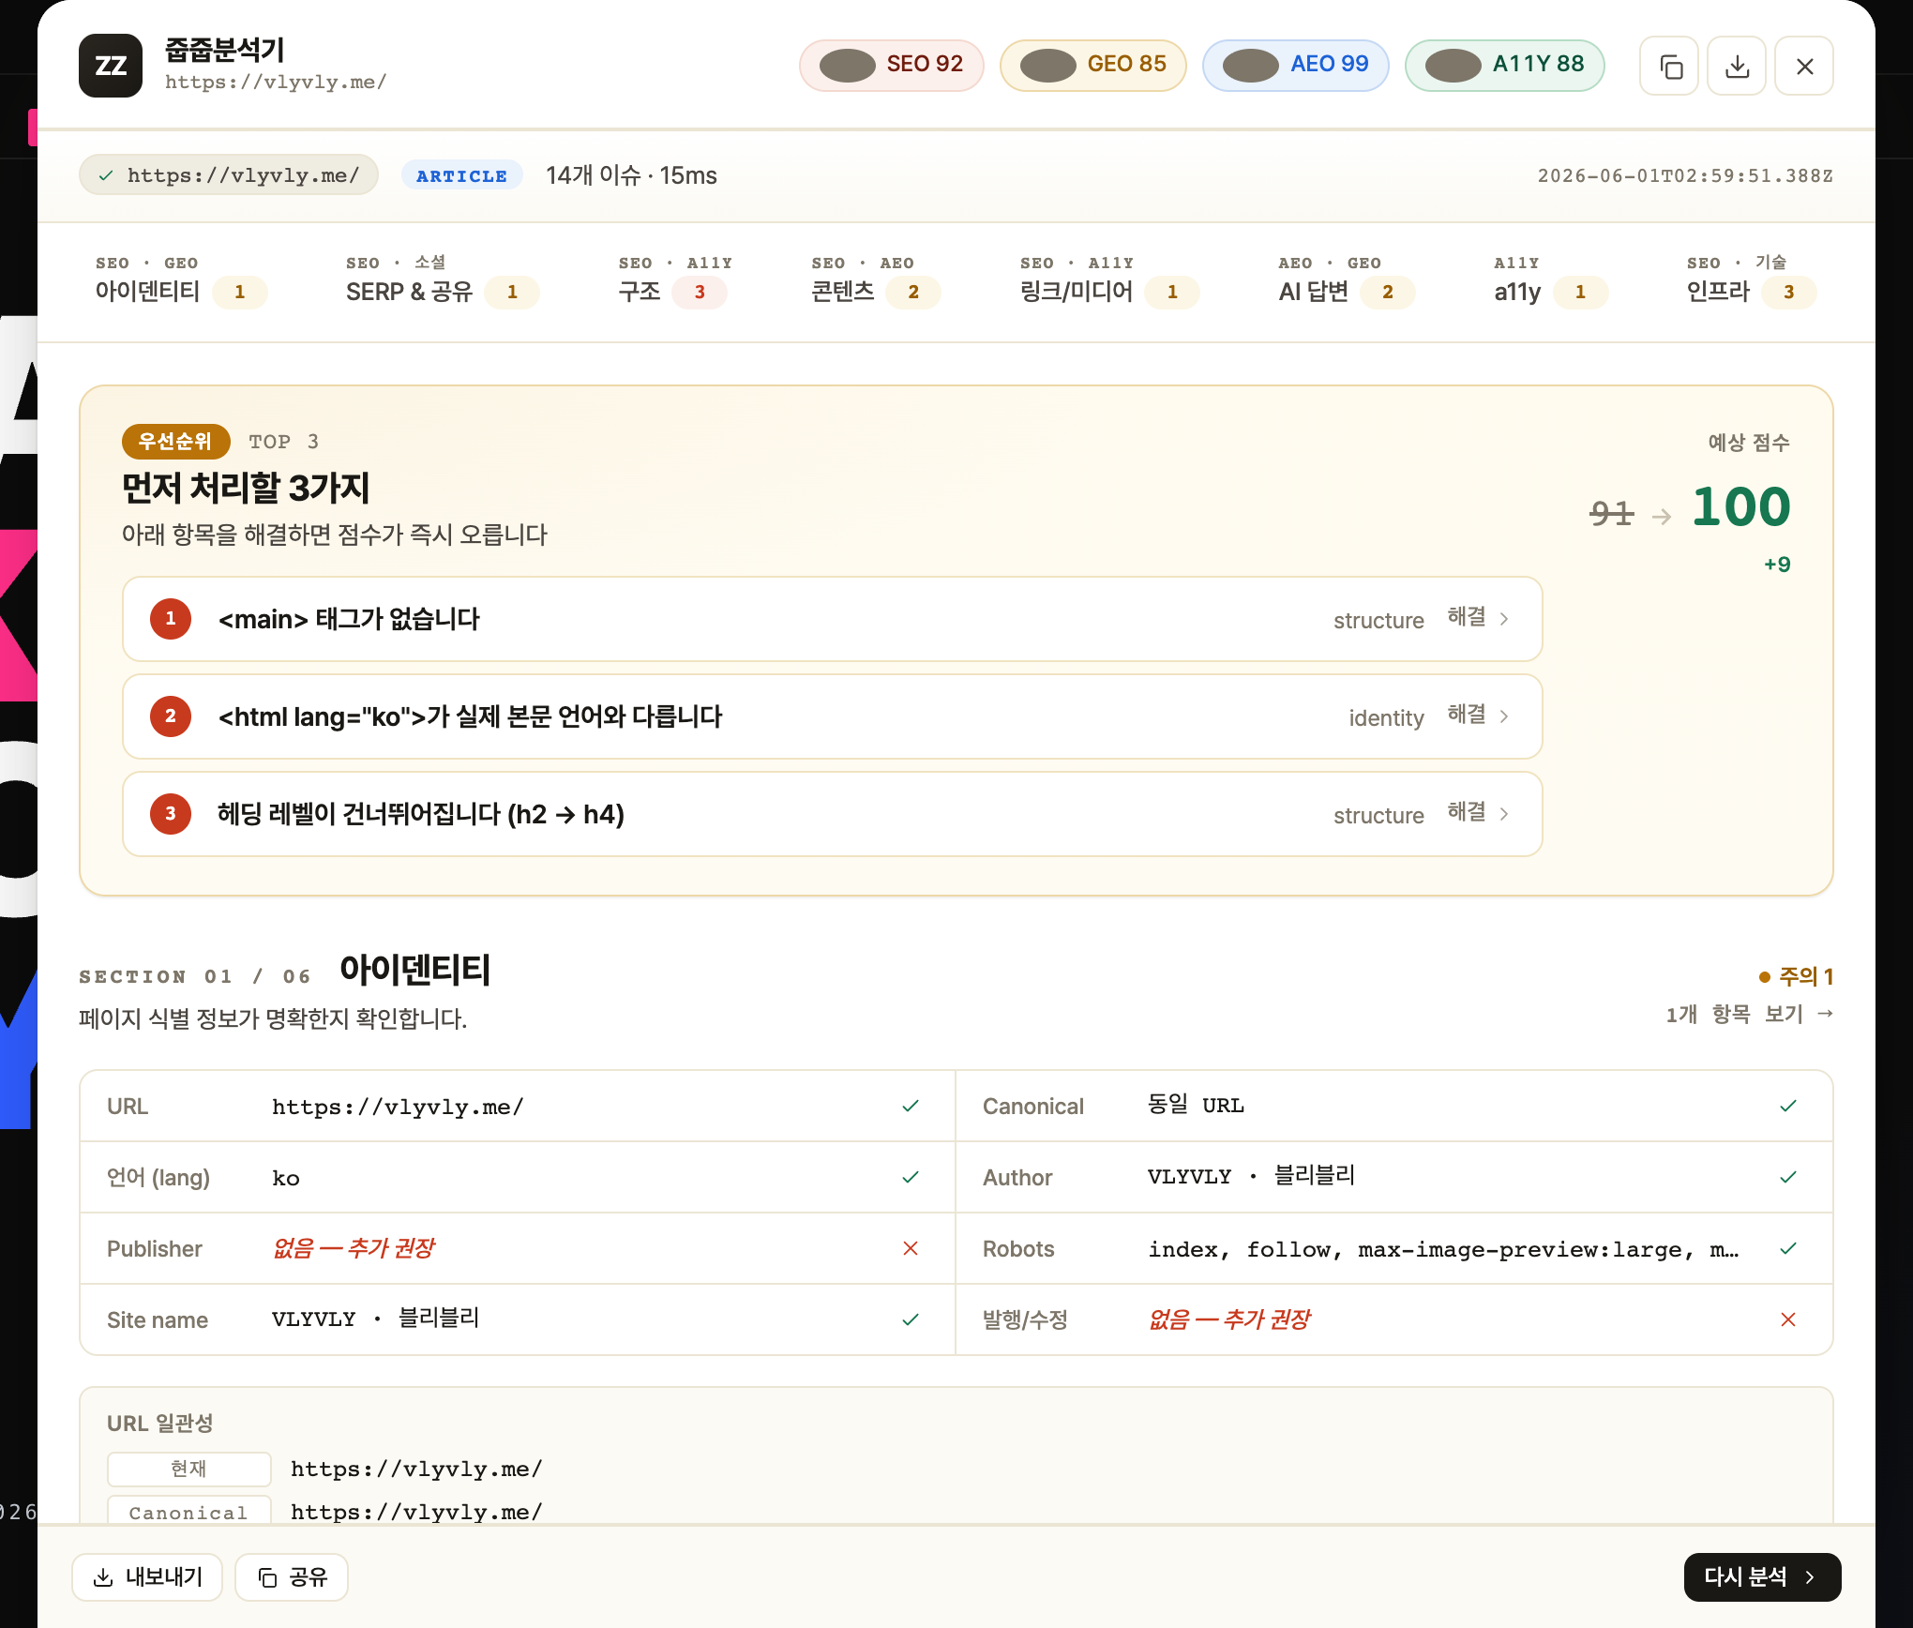Select the AEO 99 score pill

[x=1295, y=65]
